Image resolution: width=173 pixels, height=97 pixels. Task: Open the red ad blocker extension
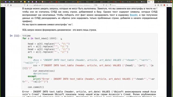(164, 5)
